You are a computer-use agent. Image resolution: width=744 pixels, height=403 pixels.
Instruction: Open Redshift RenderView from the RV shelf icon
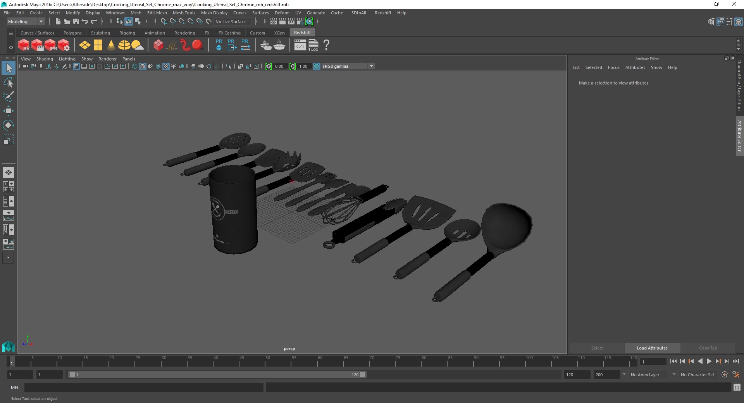click(x=24, y=45)
